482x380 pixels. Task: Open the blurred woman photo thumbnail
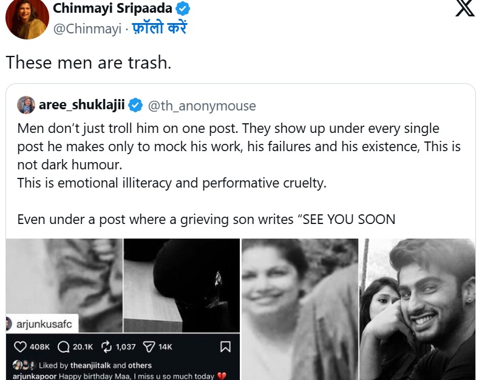point(300,309)
